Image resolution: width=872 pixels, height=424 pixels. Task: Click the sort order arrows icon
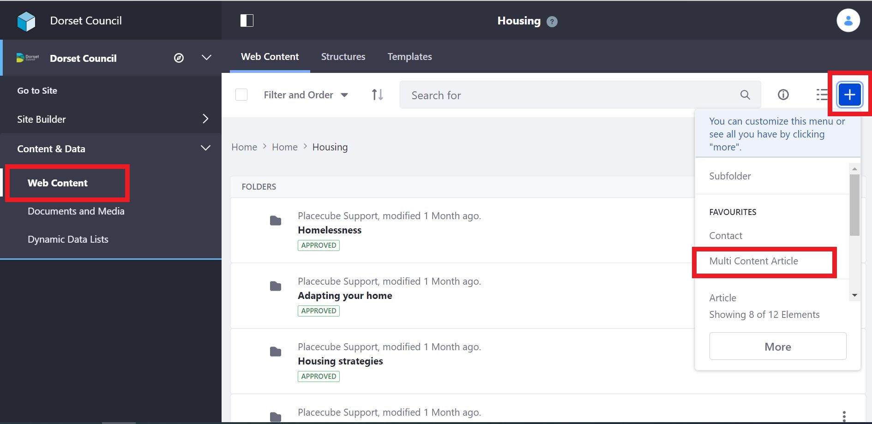pyautogui.click(x=377, y=95)
